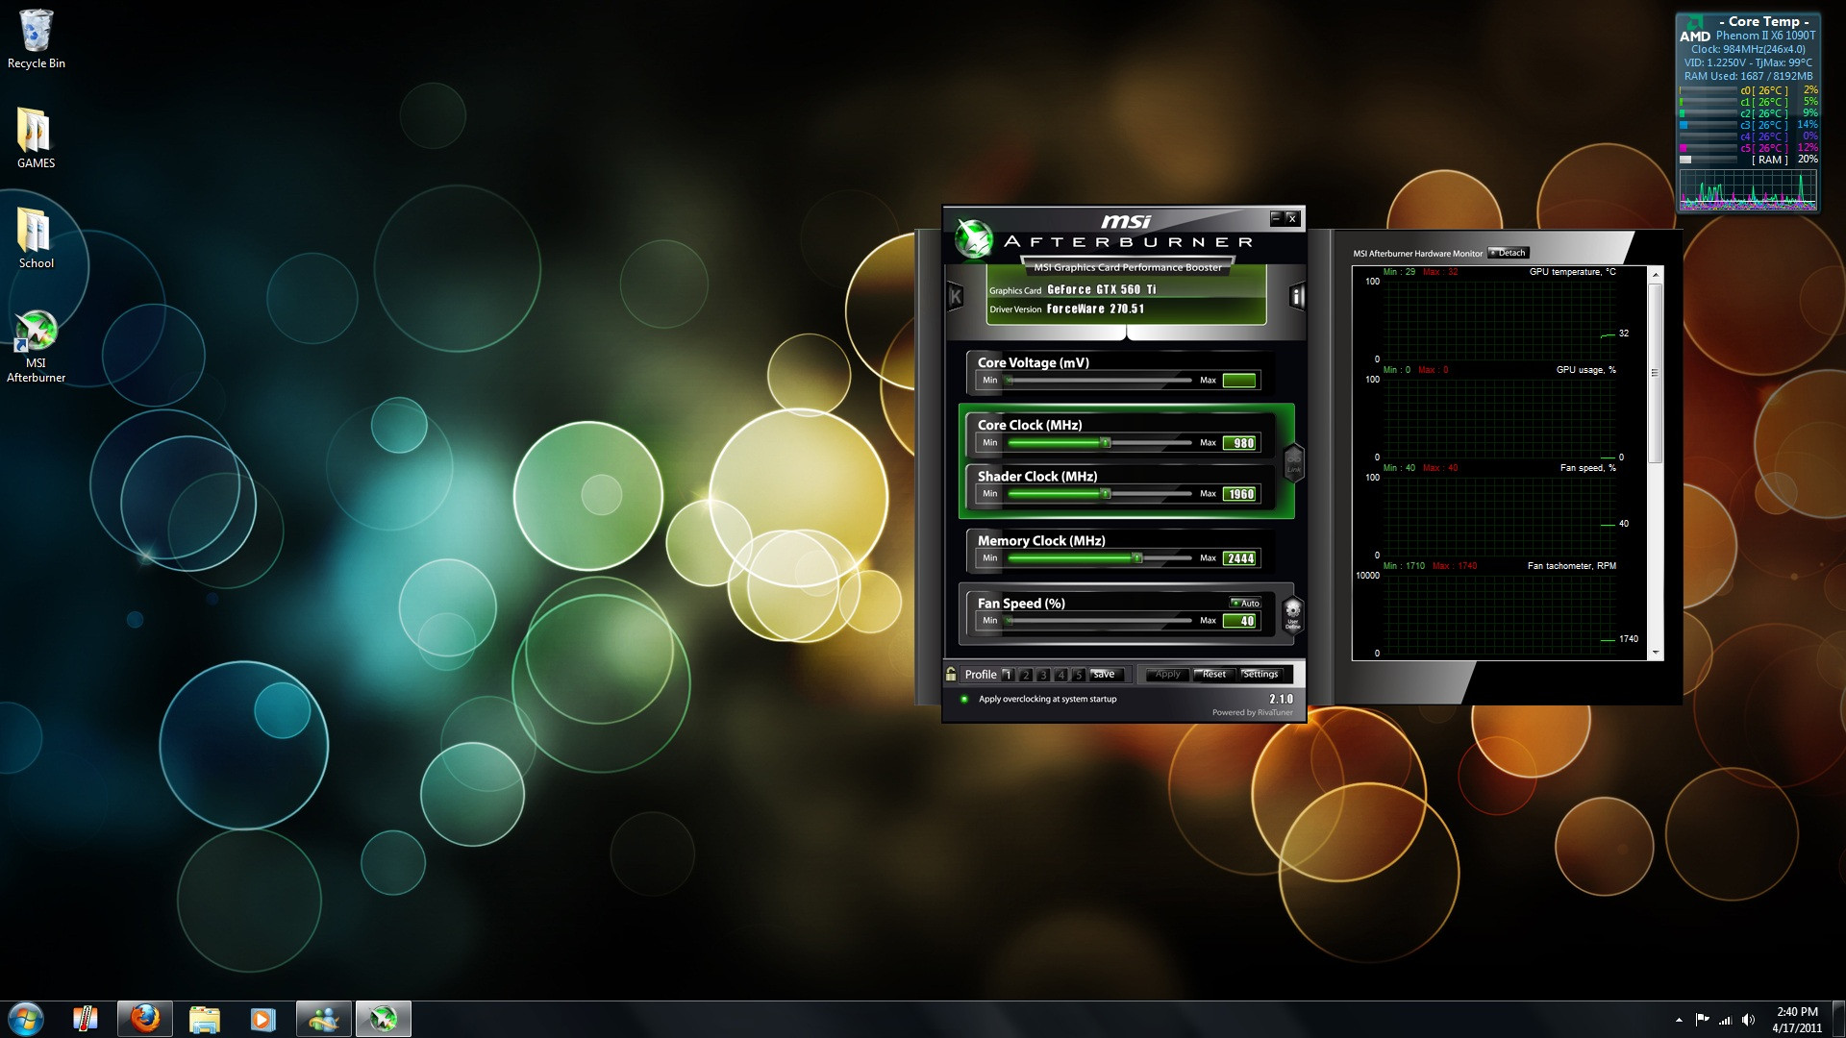Click the Fan tachometer RPM graph
The height and width of the screenshot is (1038, 1846).
tap(1500, 613)
